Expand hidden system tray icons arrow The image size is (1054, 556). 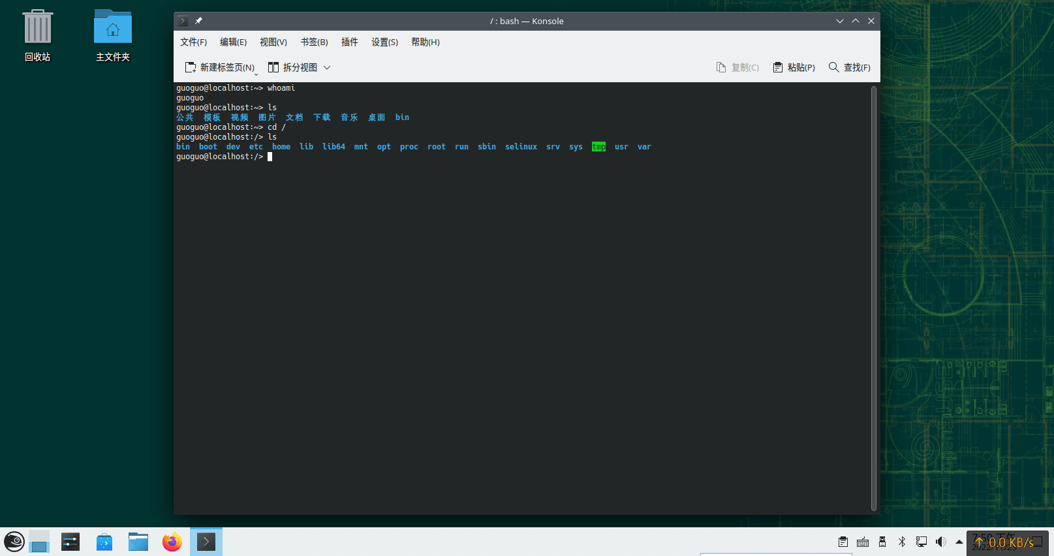click(x=959, y=542)
